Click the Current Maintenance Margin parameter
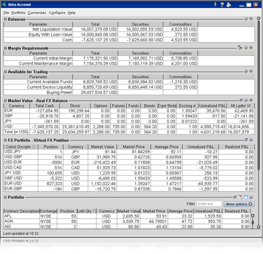 point(45,63)
